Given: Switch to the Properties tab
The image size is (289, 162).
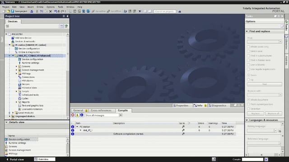Looking at the screenshot, I should point(181,105).
